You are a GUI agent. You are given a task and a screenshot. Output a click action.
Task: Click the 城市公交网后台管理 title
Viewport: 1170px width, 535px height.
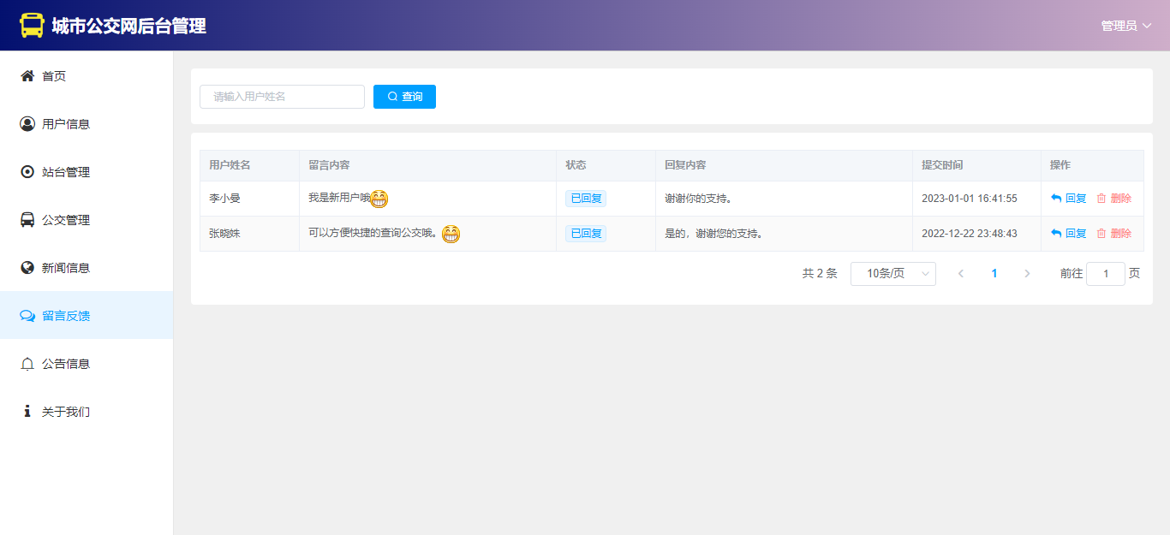[128, 26]
